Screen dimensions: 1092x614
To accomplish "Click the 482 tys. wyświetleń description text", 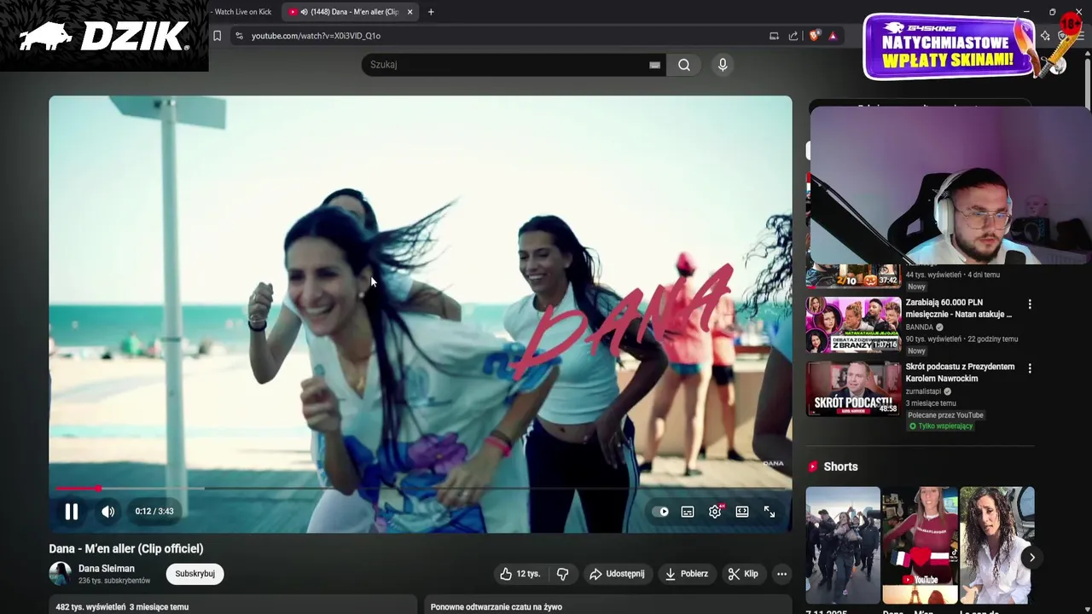I will [122, 607].
